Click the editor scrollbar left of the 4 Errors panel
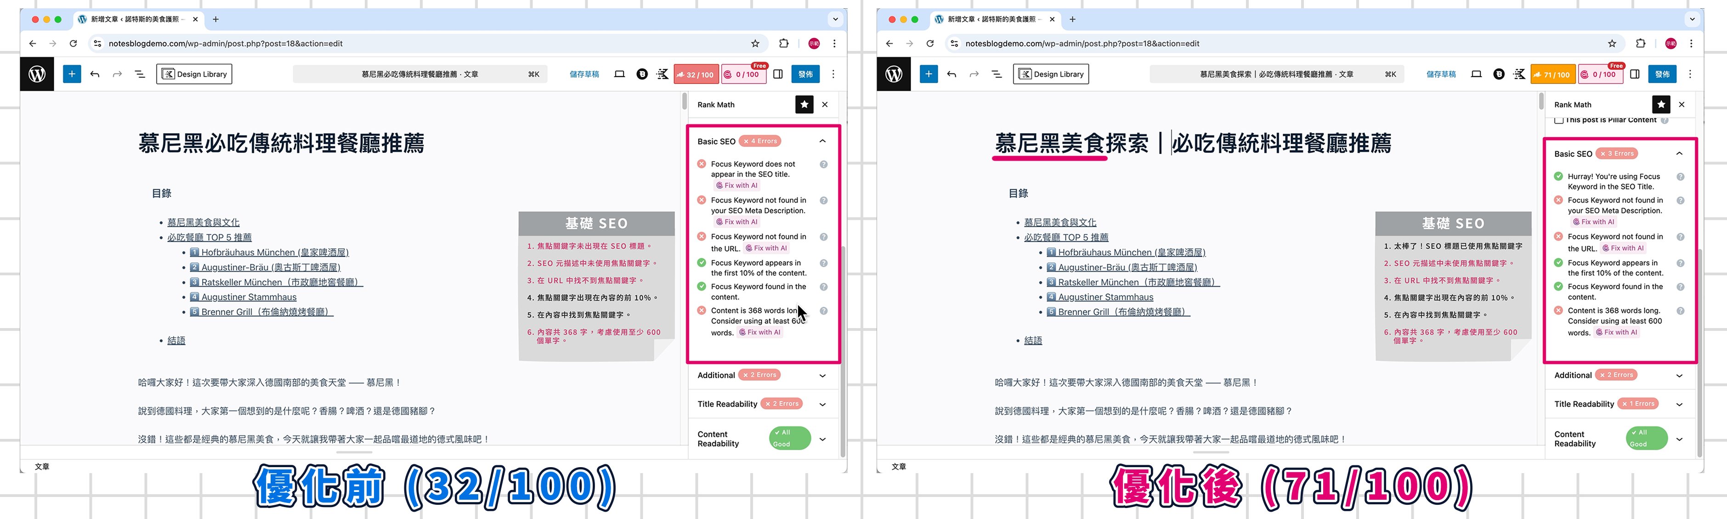Image resolution: width=1727 pixels, height=519 pixels. [x=684, y=102]
